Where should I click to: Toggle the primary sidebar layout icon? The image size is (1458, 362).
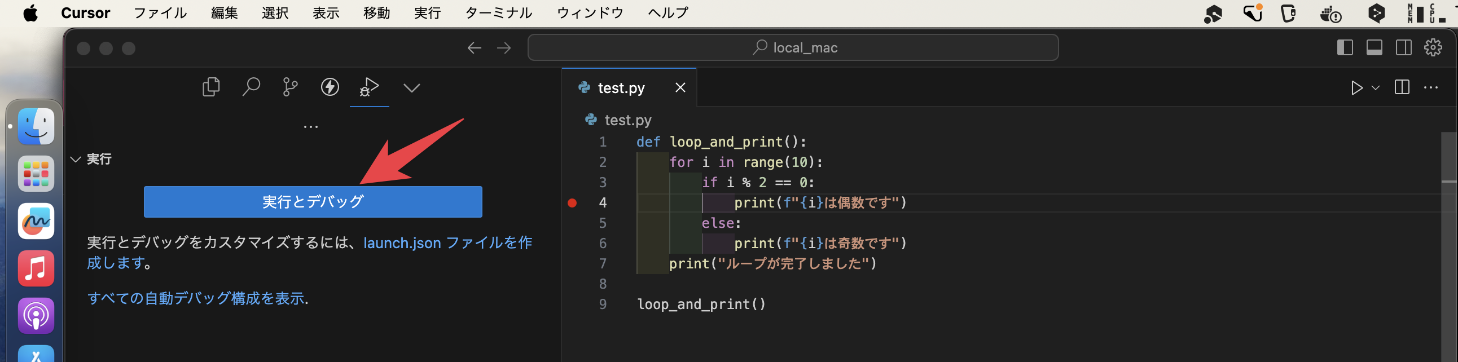click(x=1345, y=47)
